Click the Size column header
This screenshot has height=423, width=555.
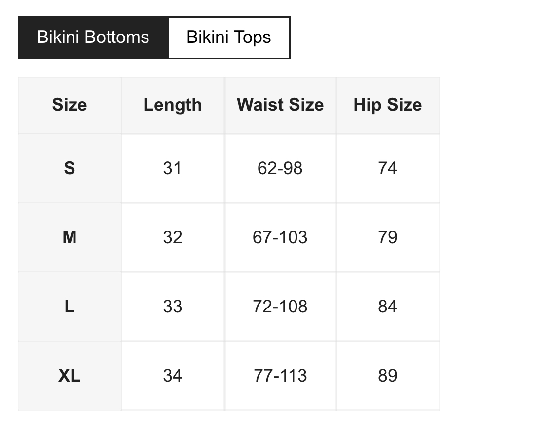70,105
